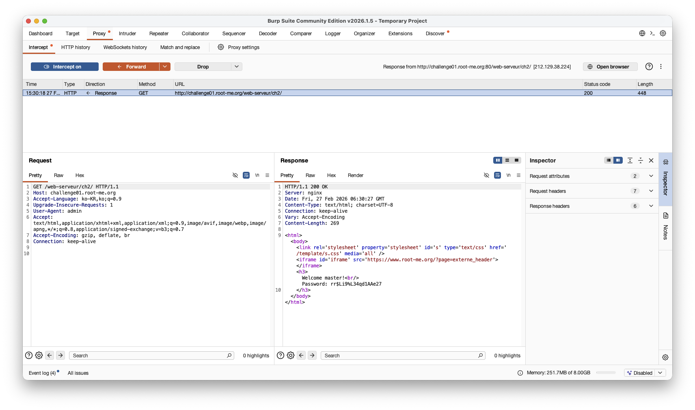The width and height of the screenshot is (695, 410).
Task: Open the three-dot intercept options menu
Action: click(x=661, y=66)
